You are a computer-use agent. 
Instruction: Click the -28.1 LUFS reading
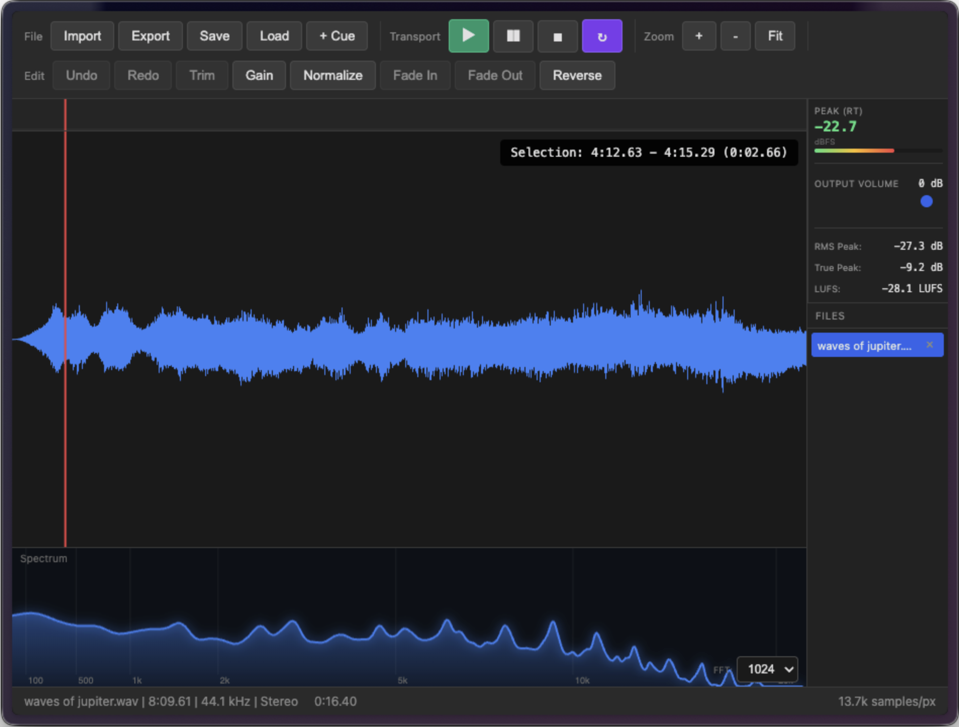[912, 289]
